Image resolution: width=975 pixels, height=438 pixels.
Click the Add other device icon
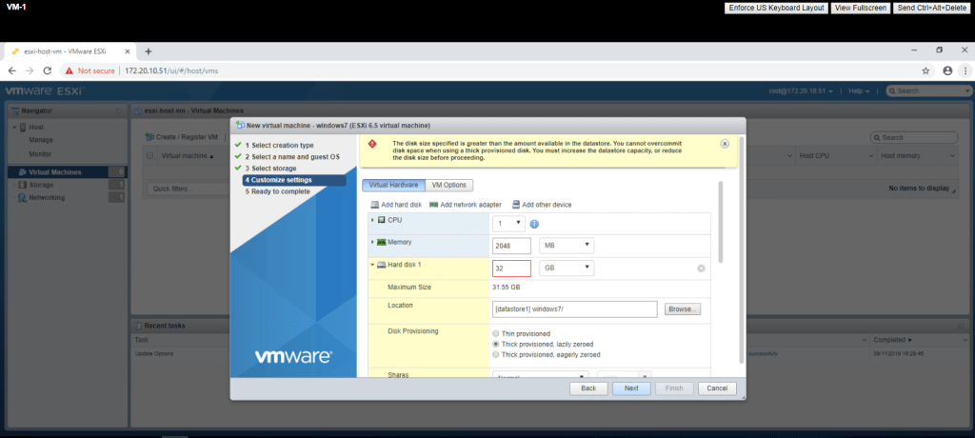[x=516, y=205]
